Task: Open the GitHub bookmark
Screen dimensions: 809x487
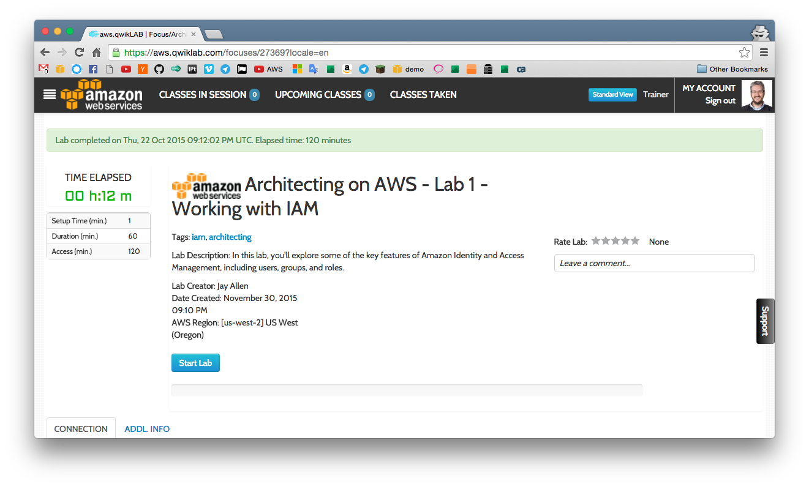Action: click(x=159, y=69)
